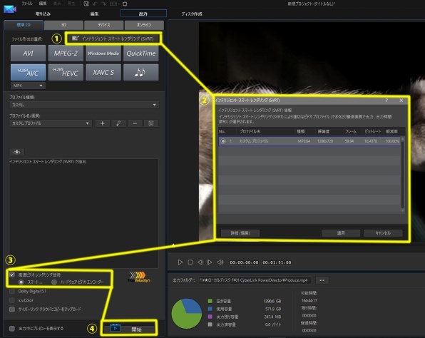The image size is (425, 338).
Task: Play the preview video
Action: point(180,262)
